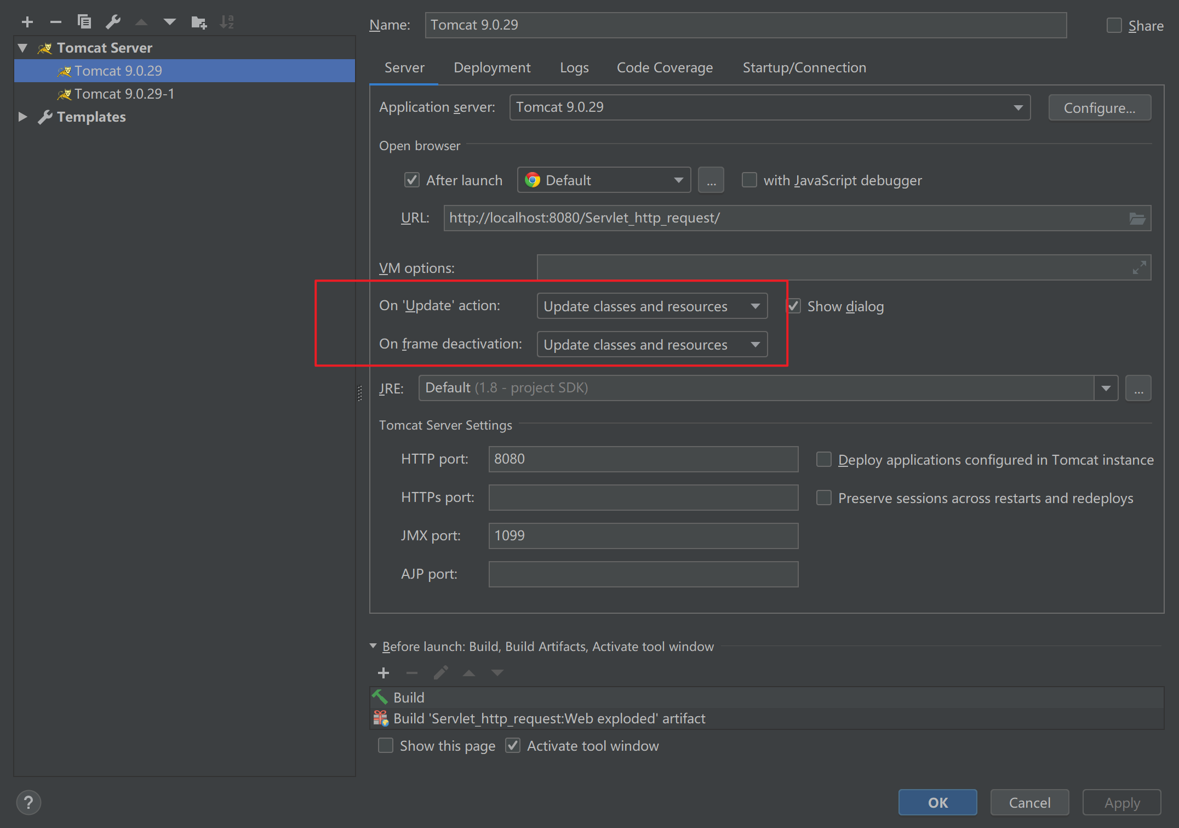This screenshot has width=1179, height=828.
Task: Select Tomcat 9.0.29-1 configuration
Action: pos(185,94)
